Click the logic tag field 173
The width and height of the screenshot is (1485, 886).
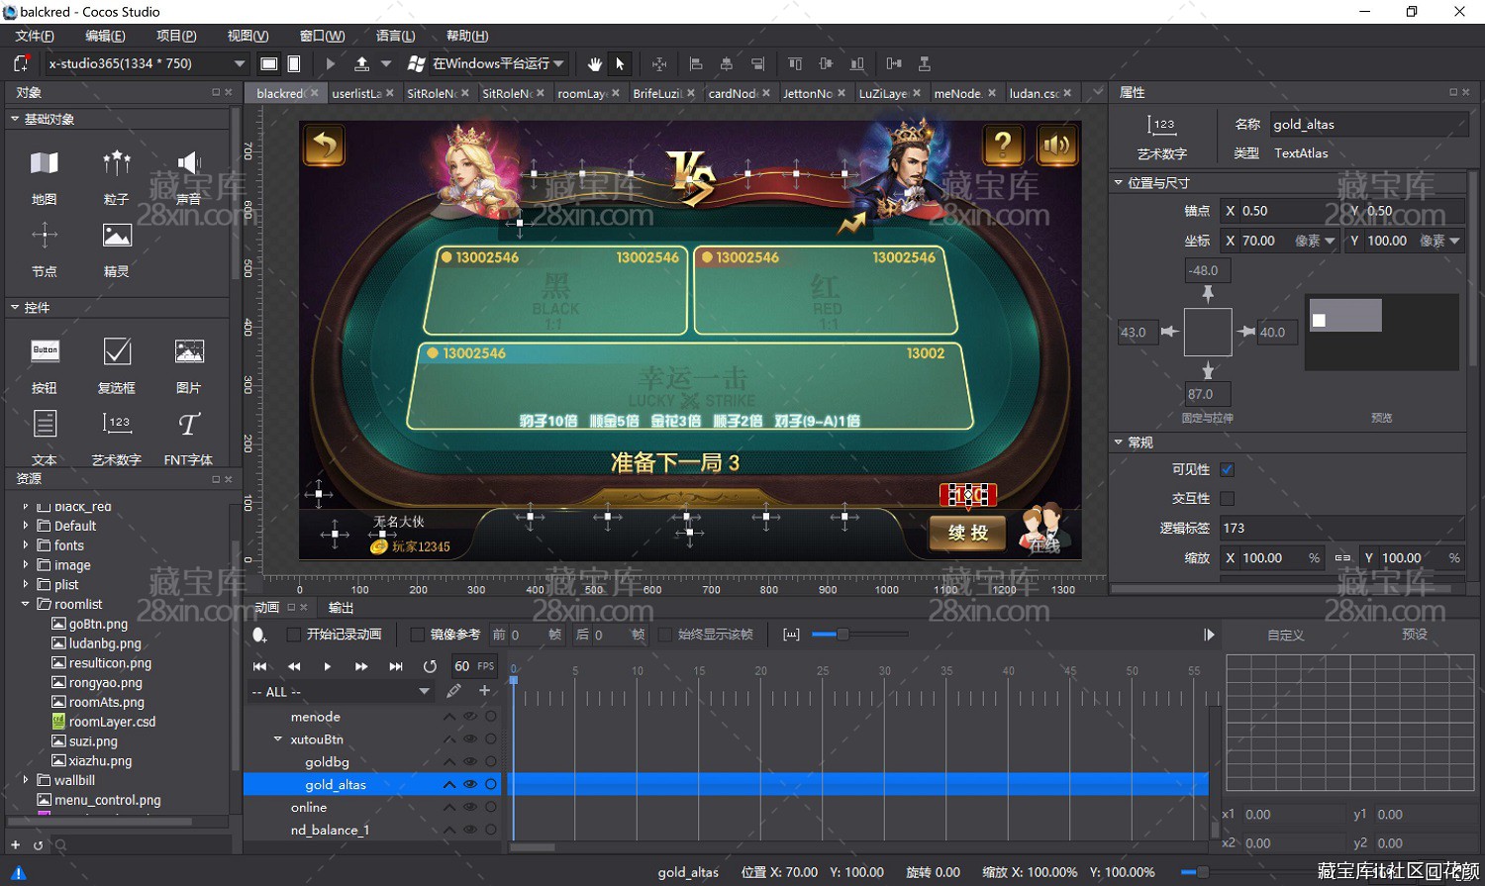click(x=1341, y=528)
